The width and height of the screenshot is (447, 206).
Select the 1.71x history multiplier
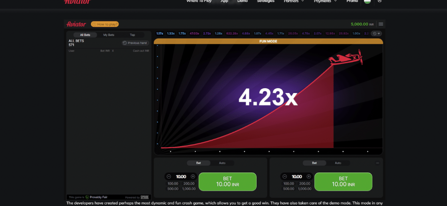coord(281,34)
